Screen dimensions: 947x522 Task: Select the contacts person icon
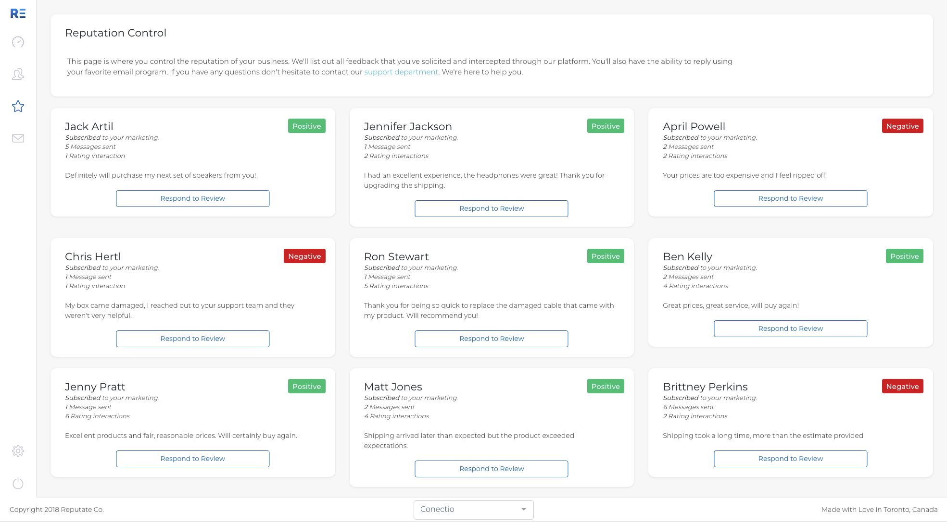(17, 74)
